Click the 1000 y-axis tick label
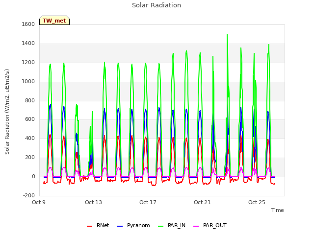This screenshot has width=314, height=235. [28, 81]
